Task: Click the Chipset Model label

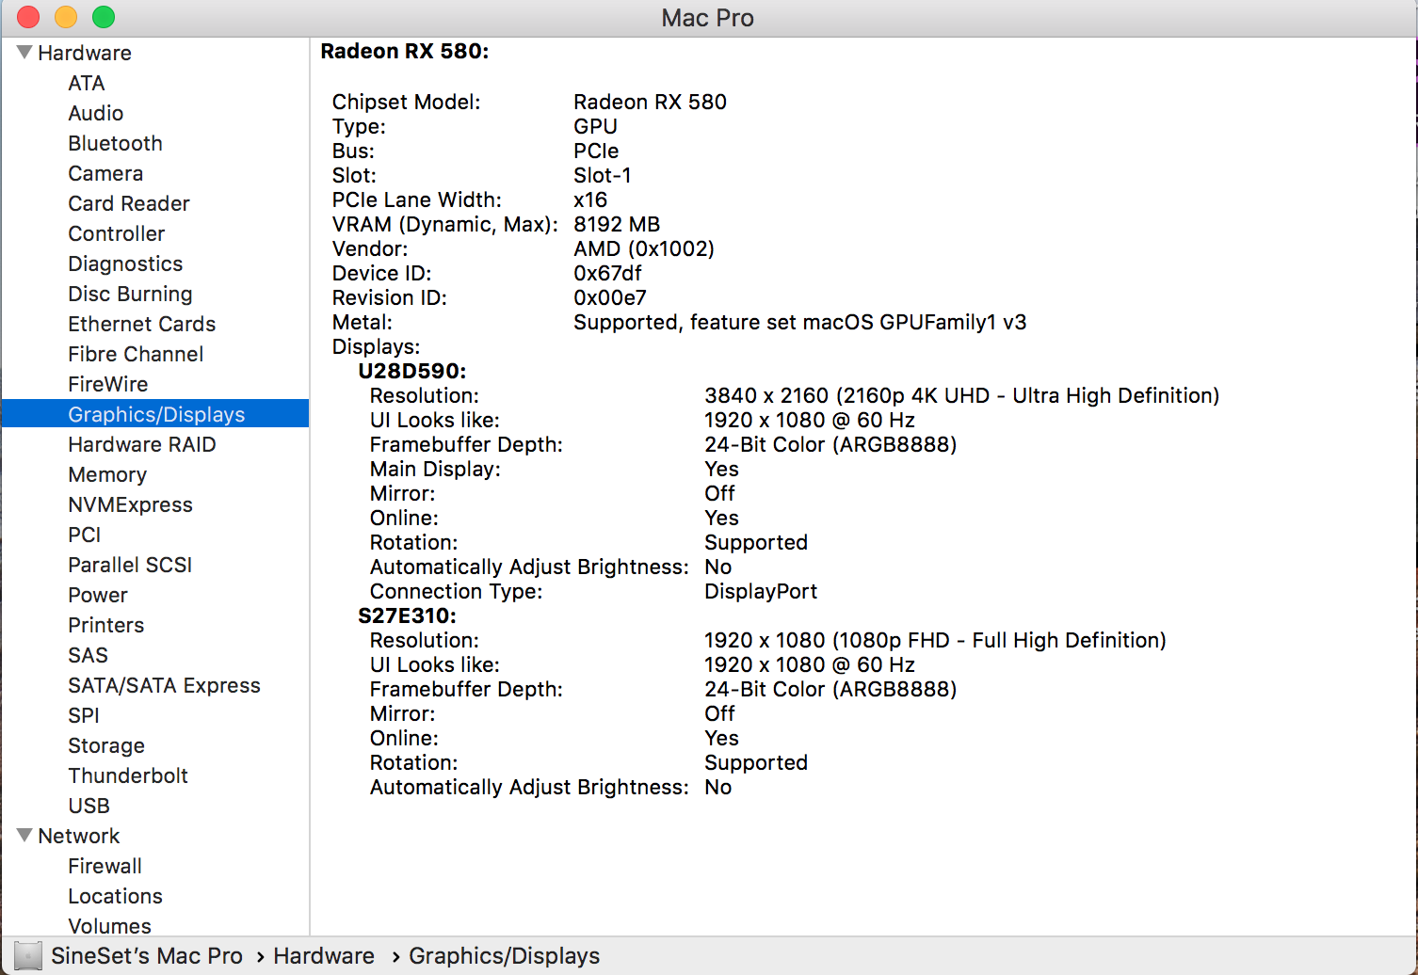Action: tap(407, 102)
